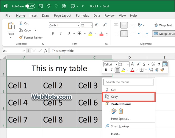Switch to the Insert tab
Image resolution: width=175 pixels, height=138 pixels.
tap(33, 15)
